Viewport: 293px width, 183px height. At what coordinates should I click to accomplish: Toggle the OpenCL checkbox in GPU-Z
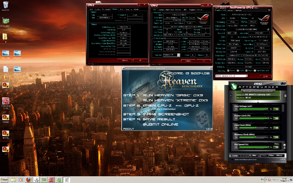(x=228, y=71)
